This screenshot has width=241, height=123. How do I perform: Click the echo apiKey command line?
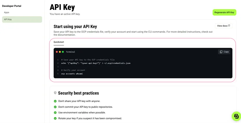pyautogui.click(x=96, y=63)
